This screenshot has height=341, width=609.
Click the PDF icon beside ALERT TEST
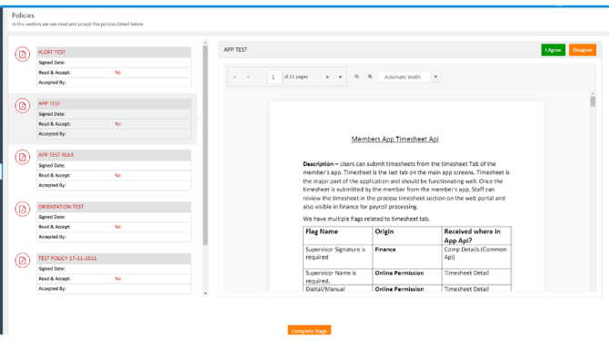(23, 54)
